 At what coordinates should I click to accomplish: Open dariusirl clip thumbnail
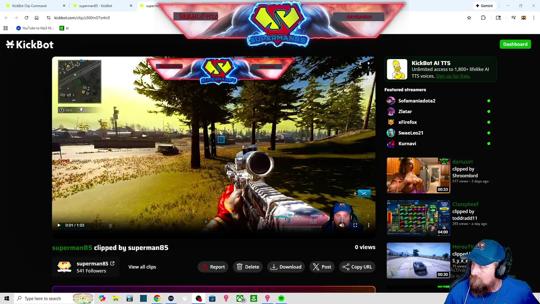point(418,175)
